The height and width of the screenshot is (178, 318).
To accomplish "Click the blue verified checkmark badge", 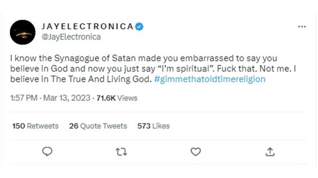I will coord(139,26).
